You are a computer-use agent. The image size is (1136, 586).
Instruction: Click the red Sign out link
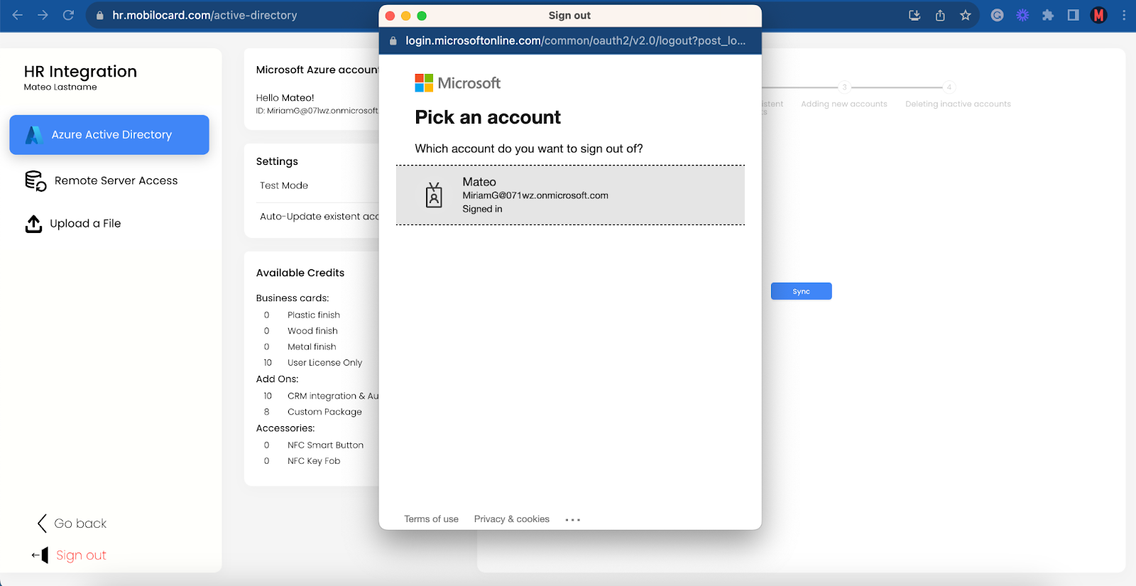81,555
